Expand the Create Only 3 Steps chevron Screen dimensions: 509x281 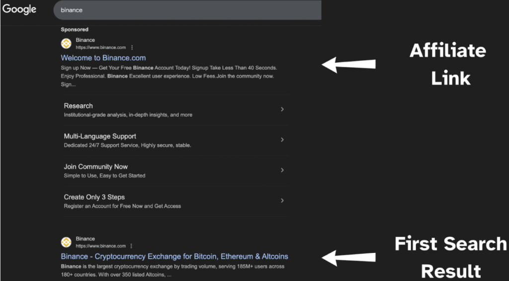tap(282, 201)
